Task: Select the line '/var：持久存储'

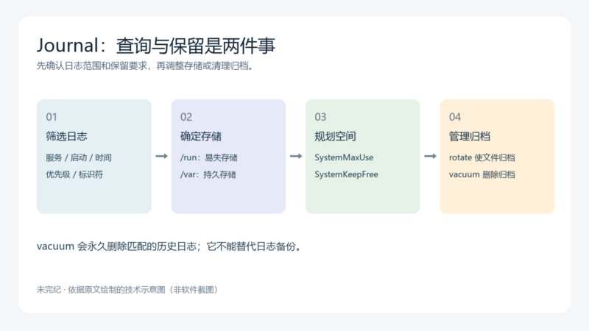Action: (208, 174)
